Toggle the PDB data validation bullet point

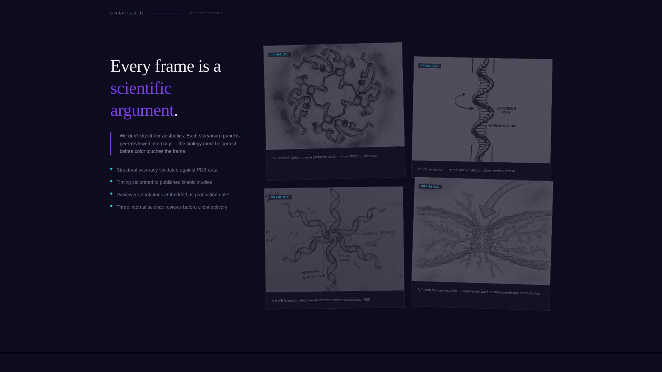167,170
